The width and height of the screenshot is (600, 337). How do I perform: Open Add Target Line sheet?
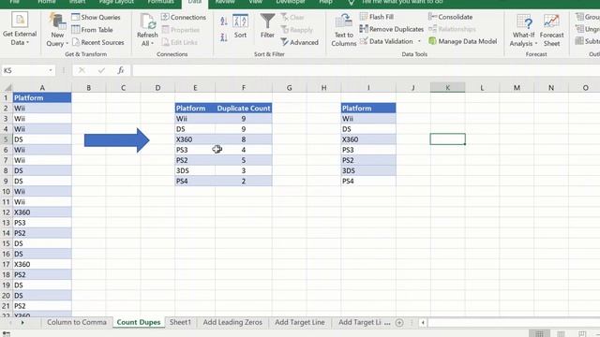[300, 322]
